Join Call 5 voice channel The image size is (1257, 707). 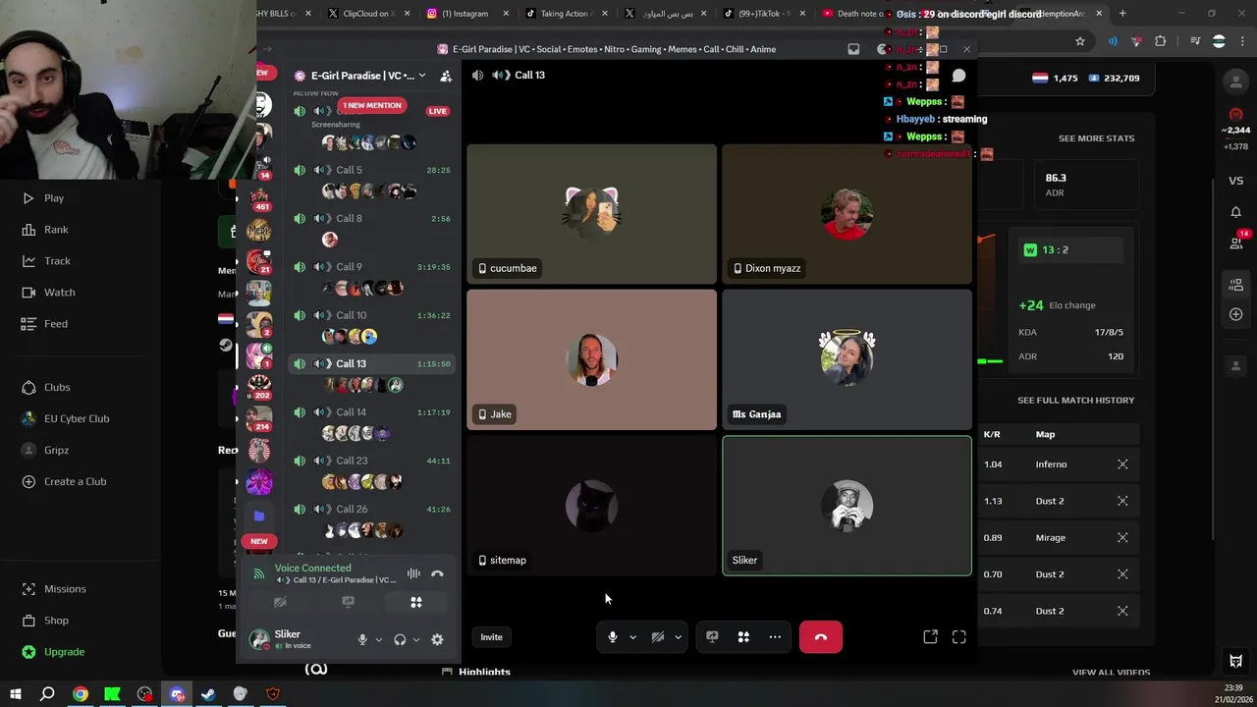[x=370, y=170]
